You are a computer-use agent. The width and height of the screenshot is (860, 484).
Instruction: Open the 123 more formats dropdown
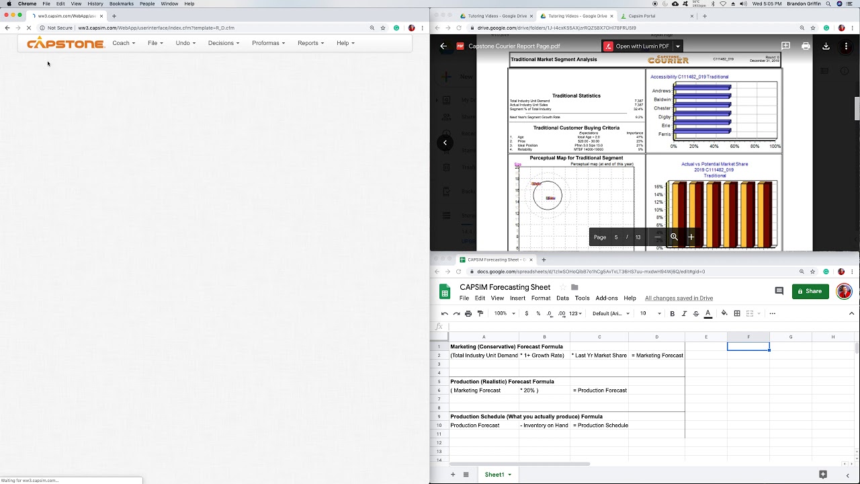point(575,313)
